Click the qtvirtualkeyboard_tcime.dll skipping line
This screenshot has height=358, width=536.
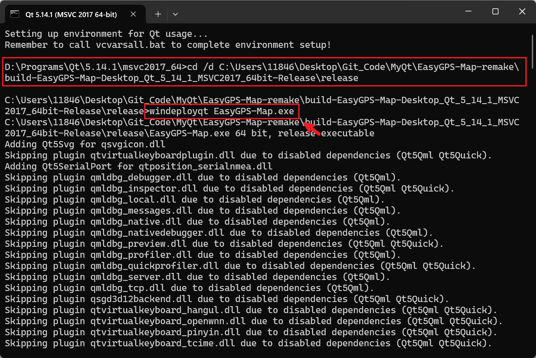tap(248, 343)
